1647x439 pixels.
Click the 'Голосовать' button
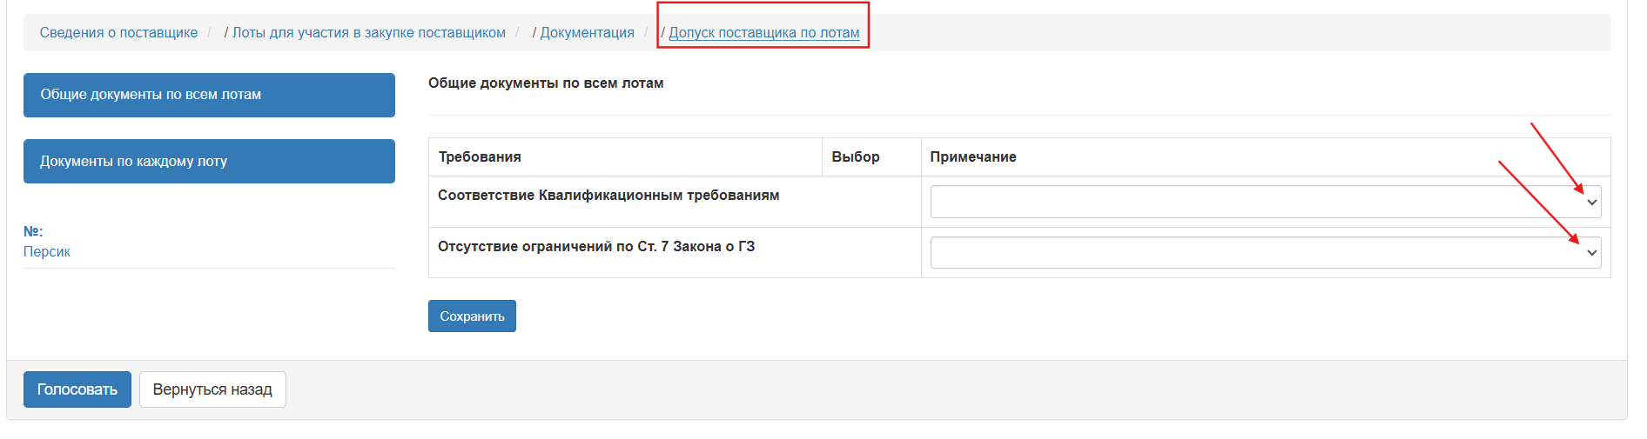click(77, 389)
